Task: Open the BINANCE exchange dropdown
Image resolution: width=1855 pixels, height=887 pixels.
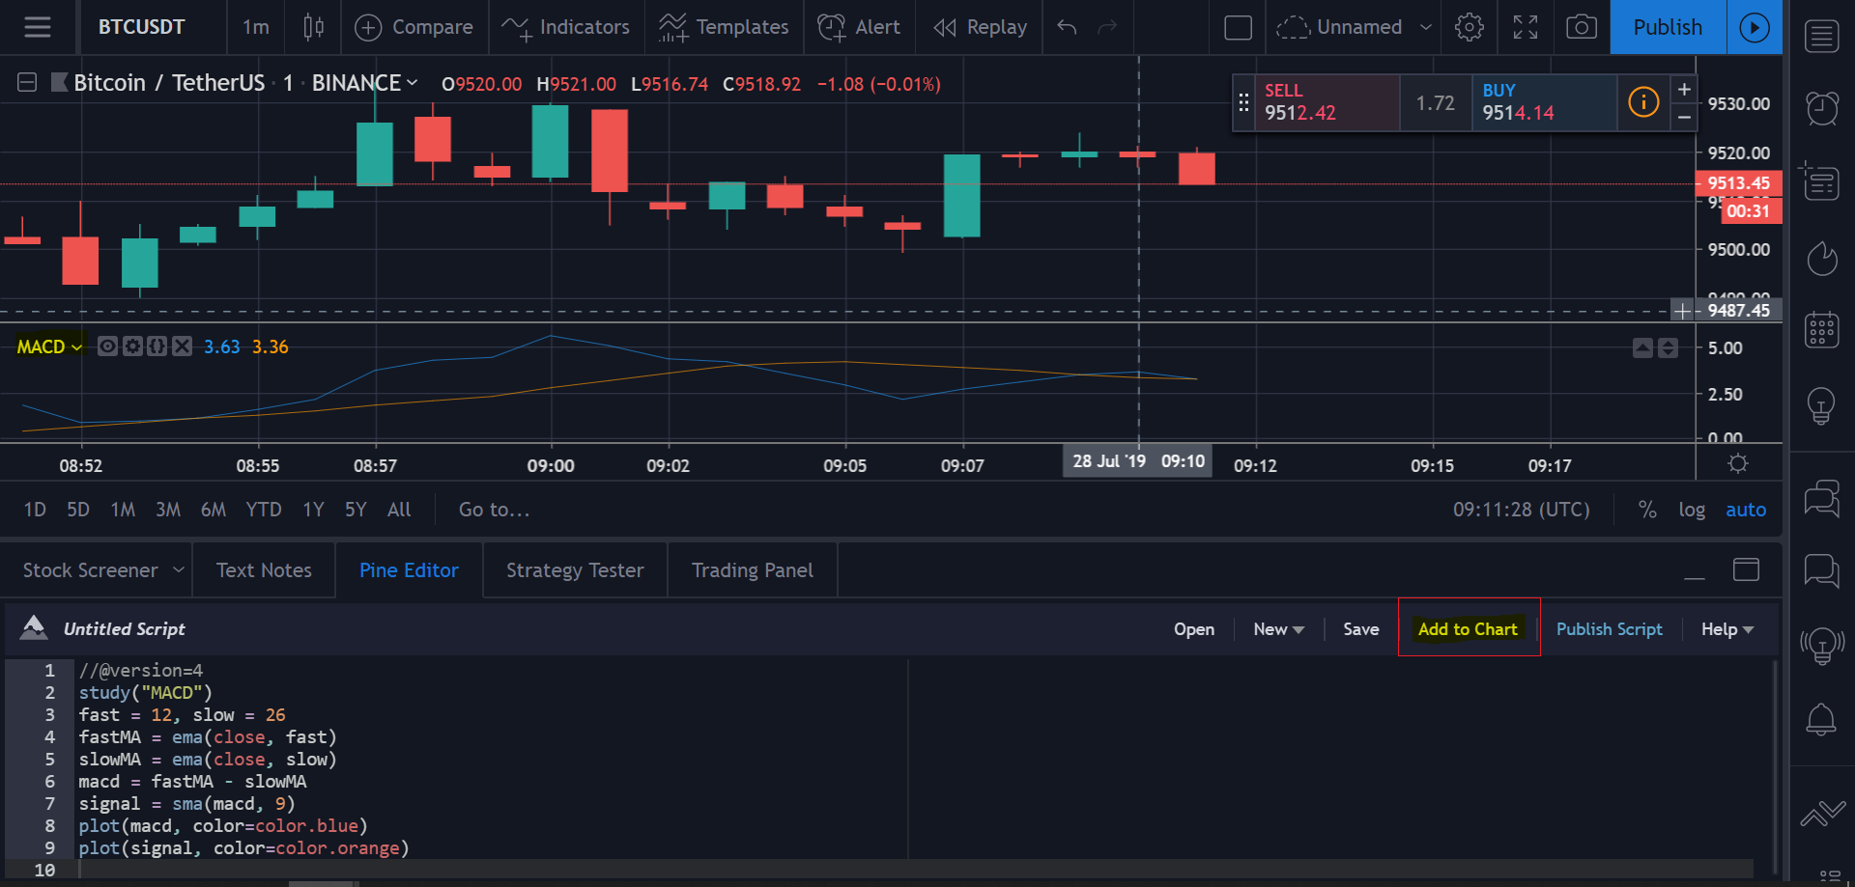Action: 365,83
